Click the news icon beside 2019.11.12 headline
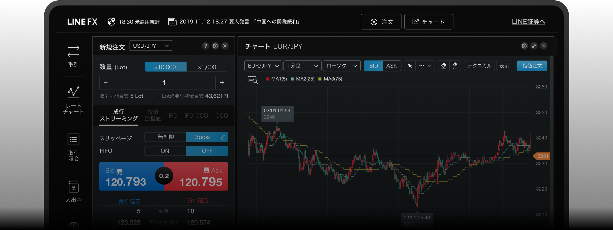The width and height of the screenshot is (613, 230). (172, 22)
